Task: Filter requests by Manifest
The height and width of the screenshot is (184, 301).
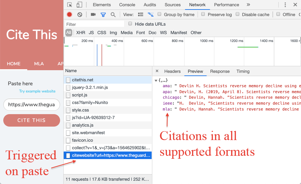Action: pos(179,32)
